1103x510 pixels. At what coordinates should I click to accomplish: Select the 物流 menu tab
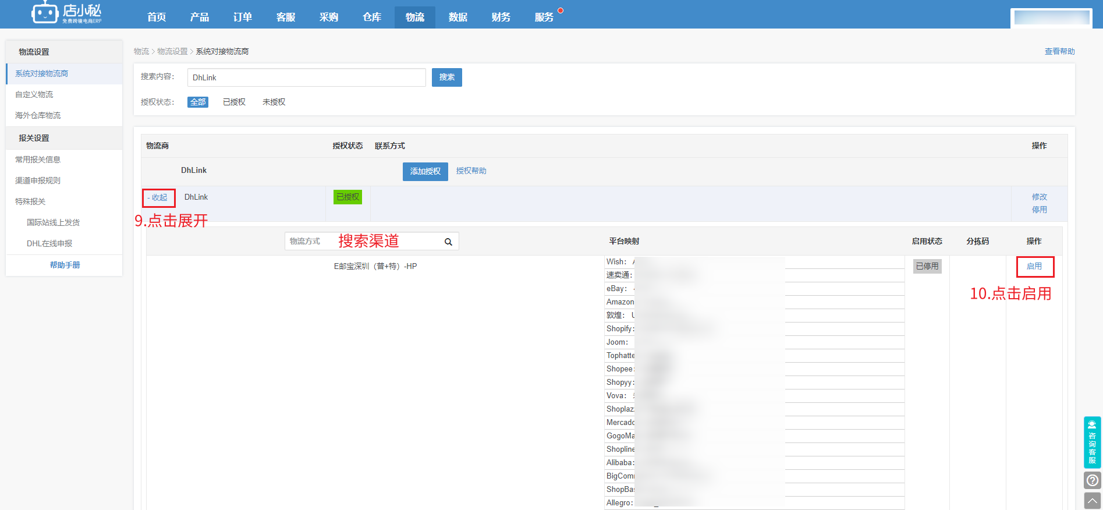415,17
